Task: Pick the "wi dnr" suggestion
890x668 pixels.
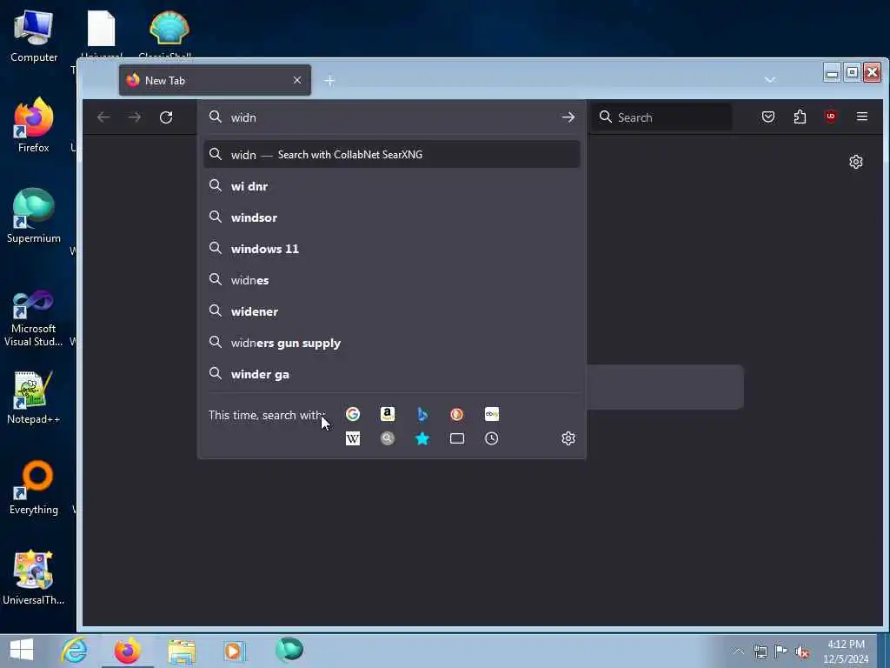Action: (x=392, y=186)
